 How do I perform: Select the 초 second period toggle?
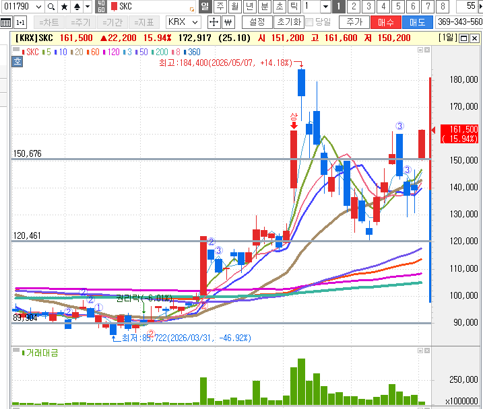pyautogui.click(x=280, y=6)
